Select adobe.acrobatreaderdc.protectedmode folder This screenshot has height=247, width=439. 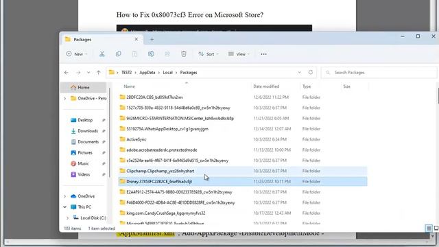(243, 150)
